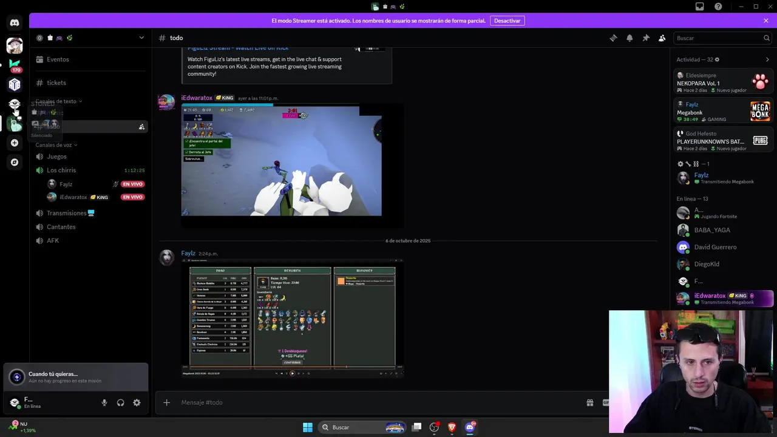Viewport: 777px width, 437px height.
Task: Open Task View on the taskbar
Action: click(x=416, y=427)
